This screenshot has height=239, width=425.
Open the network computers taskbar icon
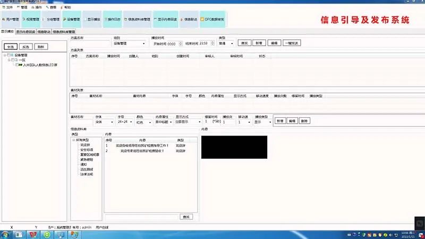tap(61, 235)
